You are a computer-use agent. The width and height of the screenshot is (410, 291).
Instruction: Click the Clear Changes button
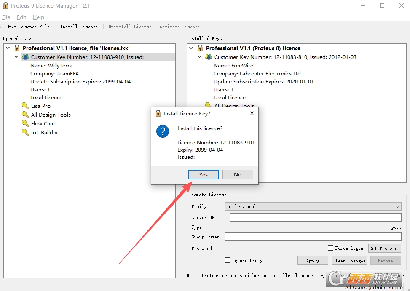click(x=349, y=261)
